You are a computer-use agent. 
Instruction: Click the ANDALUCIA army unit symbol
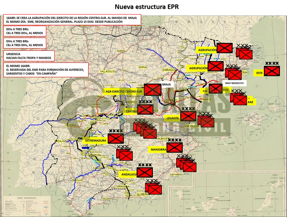pyautogui.click(x=145, y=172)
